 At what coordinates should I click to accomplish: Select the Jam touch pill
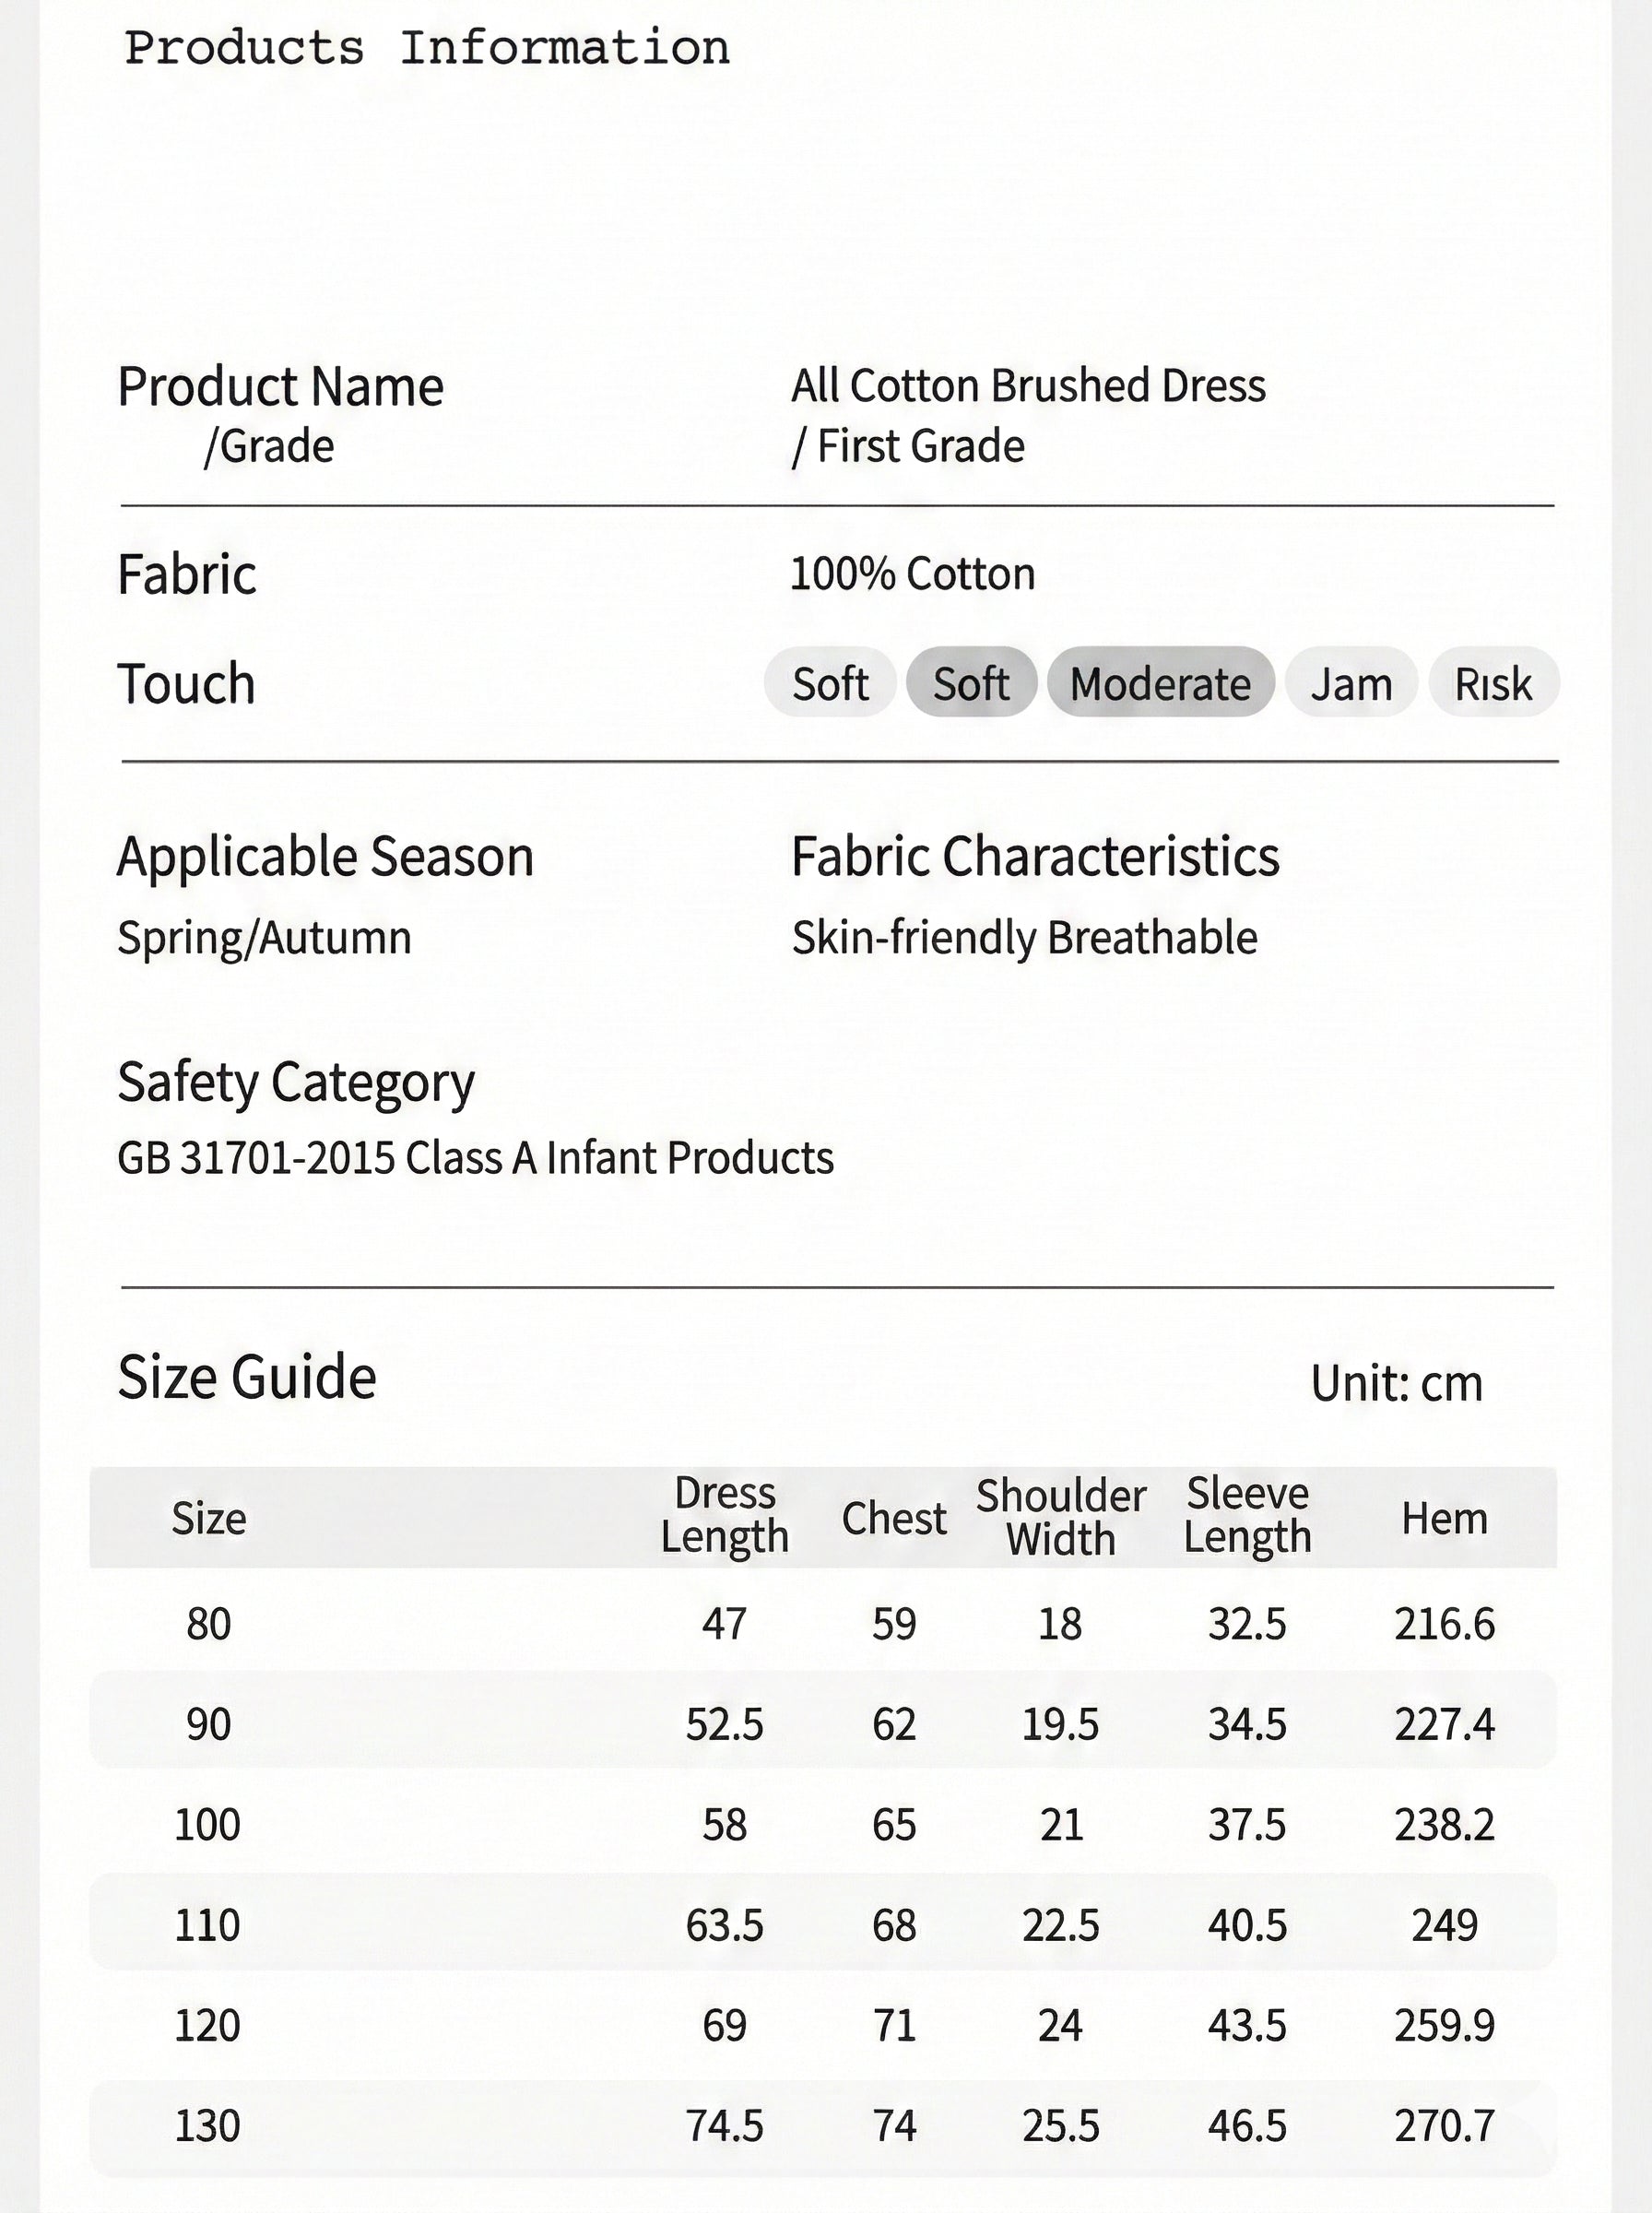(1351, 682)
